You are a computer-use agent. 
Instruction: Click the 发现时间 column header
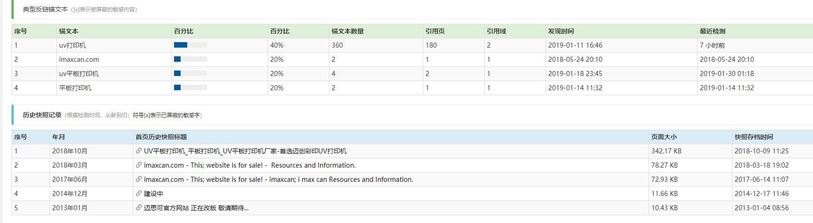tap(561, 31)
